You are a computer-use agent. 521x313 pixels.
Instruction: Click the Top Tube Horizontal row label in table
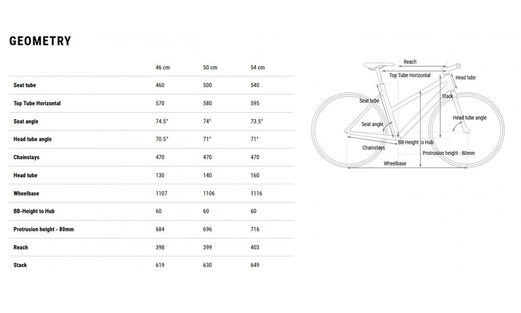tap(37, 103)
